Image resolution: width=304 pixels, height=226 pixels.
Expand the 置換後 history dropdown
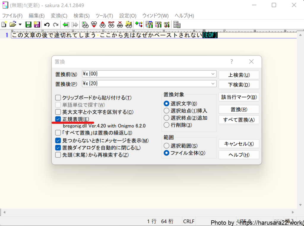[213, 84]
